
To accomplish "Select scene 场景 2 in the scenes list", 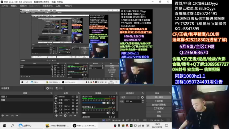I will pos(27,97).
